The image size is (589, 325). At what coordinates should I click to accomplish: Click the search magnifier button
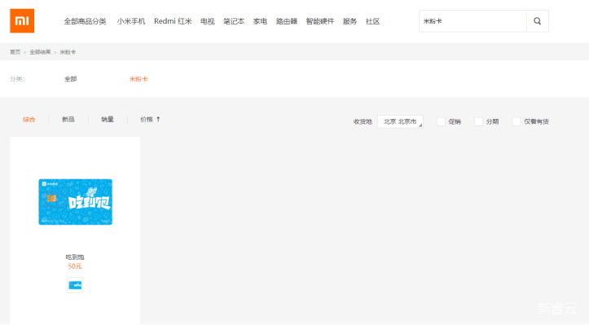(537, 21)
